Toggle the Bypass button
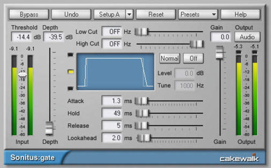This screenshot has height=168, width=271. click(29, 14)
